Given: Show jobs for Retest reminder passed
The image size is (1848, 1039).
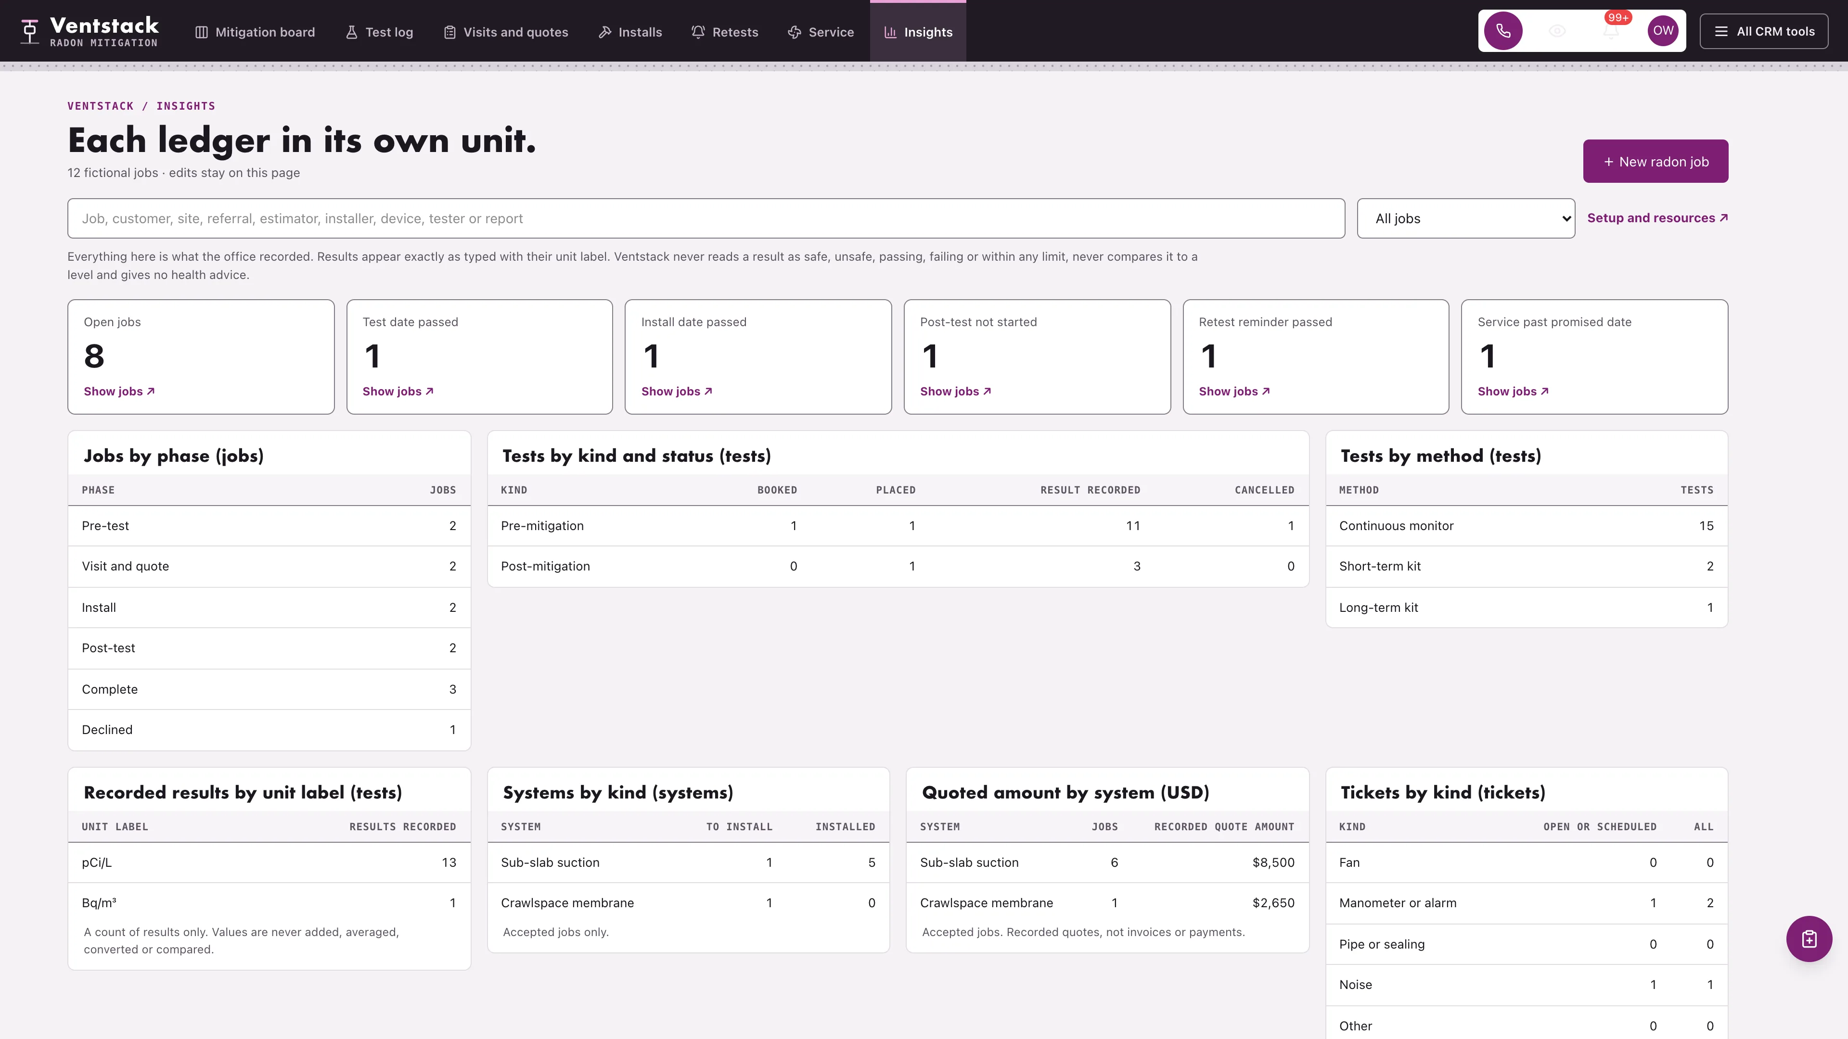Looking at the screenshot, I should [x=1234, y=392].
